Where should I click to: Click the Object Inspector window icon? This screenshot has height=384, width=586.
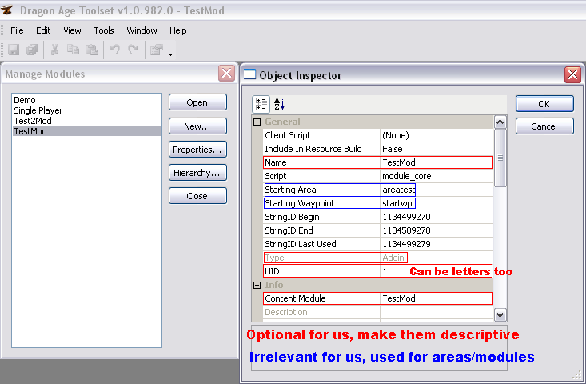tap(249, 74)
